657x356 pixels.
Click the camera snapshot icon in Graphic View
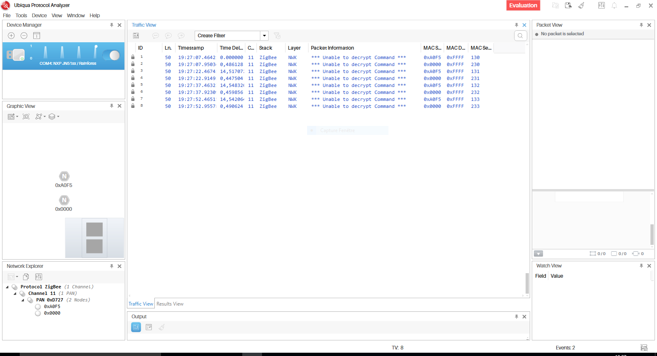[x=26, y=116]
